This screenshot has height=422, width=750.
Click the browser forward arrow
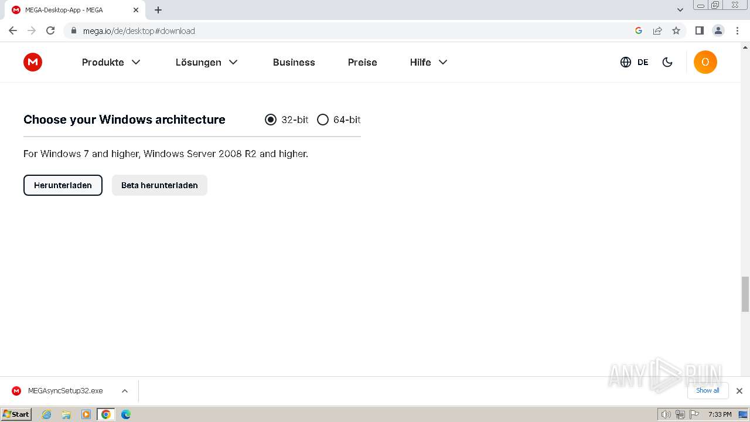point(32,30)
